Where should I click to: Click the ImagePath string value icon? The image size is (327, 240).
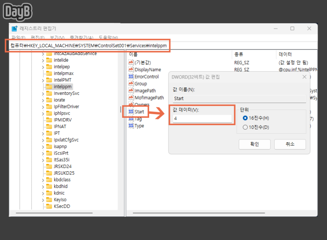click(131, 90)
